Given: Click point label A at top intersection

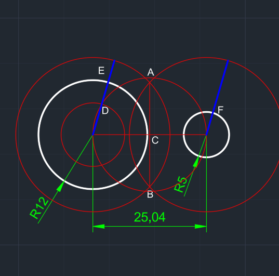Looking at the screenshot, I should (x=151, y=72).
